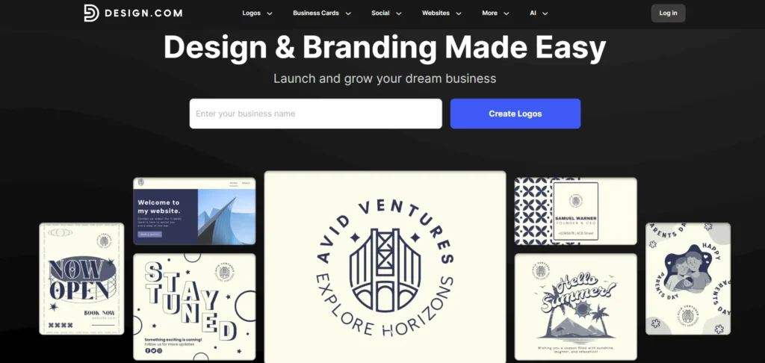Focus the business name input field
This screenshot has height=363, width=765.
coord(316,114)
